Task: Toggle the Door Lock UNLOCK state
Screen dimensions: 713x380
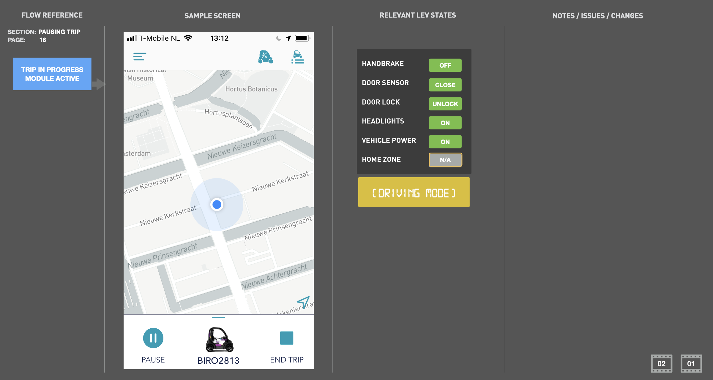Action: point(445,104)
